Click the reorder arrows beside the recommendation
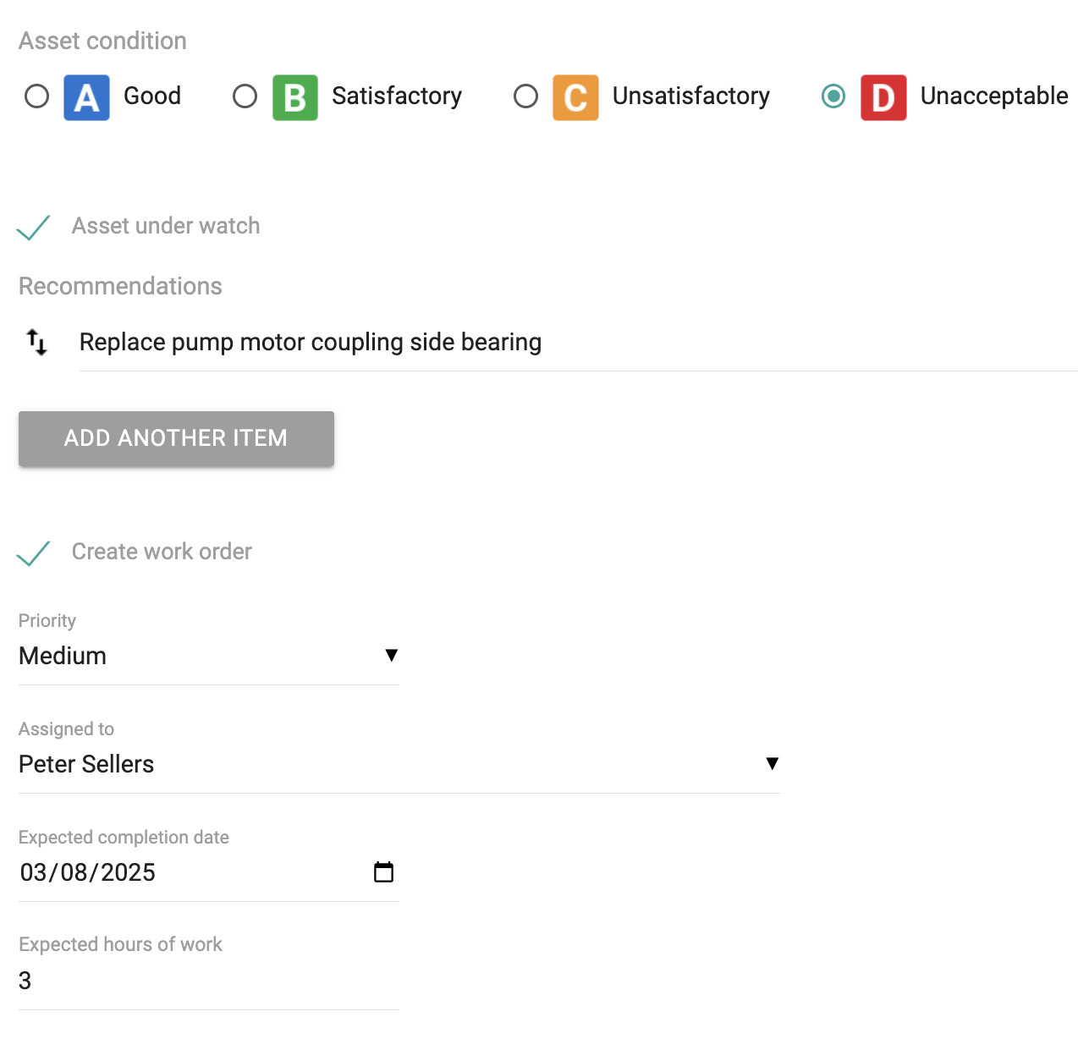This screenshot has width=1078, height=1039. tap(36, 342)
